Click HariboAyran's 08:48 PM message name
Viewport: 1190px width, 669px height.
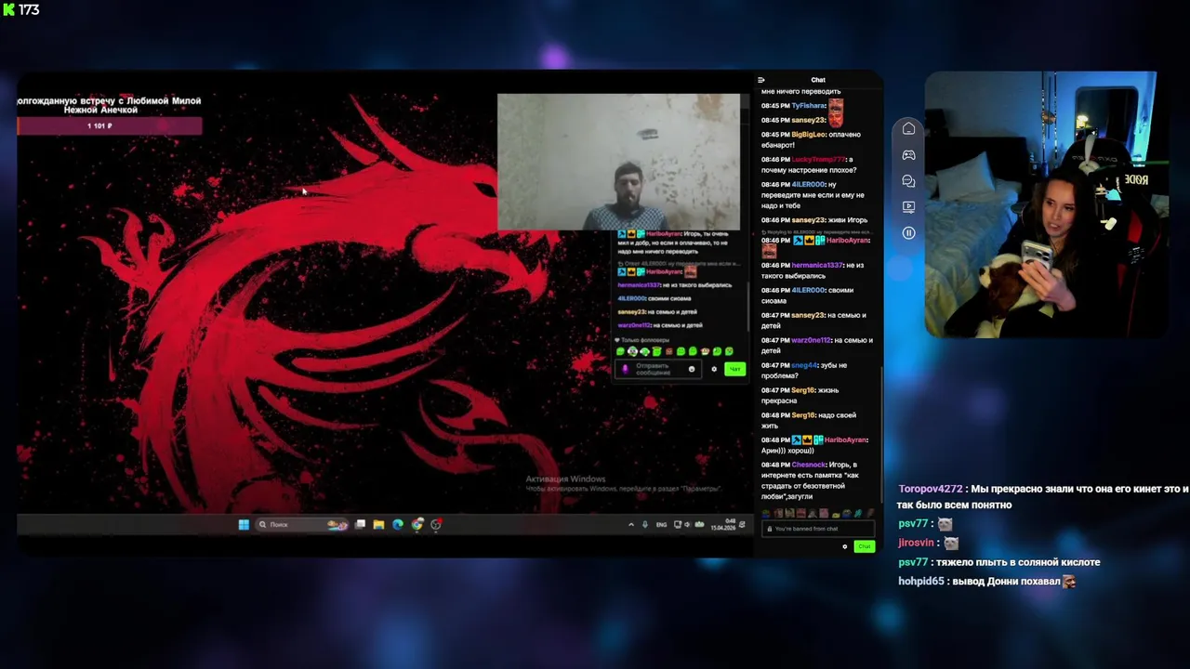click(846, 439)
